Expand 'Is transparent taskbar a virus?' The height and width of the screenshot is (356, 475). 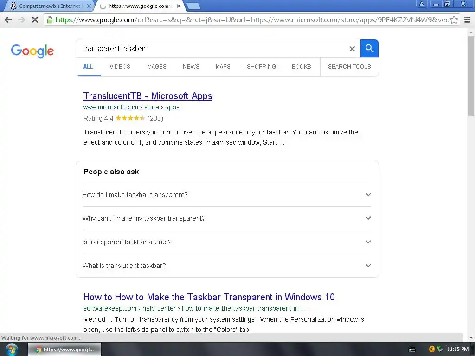[227, 242]
